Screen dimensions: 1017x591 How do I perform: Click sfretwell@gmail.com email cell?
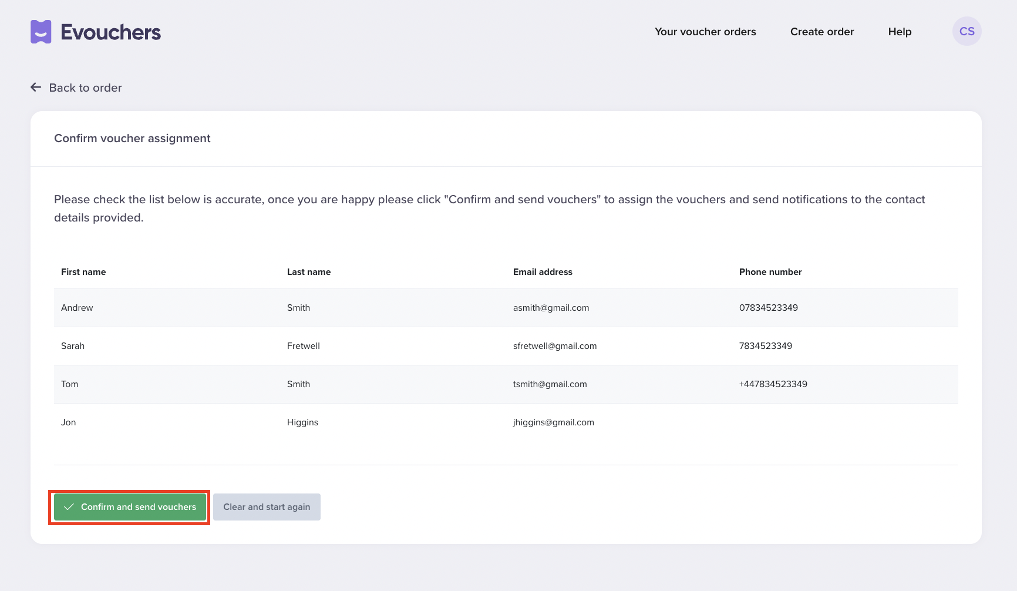(x=555, y=346)
